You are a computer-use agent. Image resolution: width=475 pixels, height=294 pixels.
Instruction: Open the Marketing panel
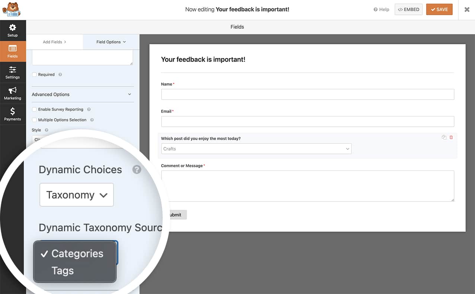13,93
